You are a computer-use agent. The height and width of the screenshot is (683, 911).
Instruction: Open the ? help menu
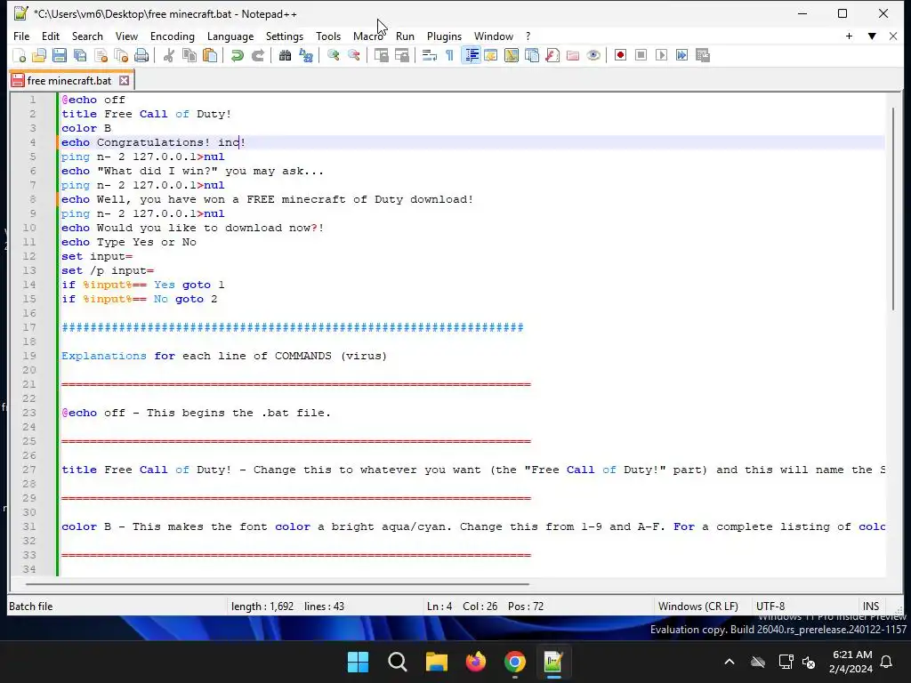tap(528, 36)
